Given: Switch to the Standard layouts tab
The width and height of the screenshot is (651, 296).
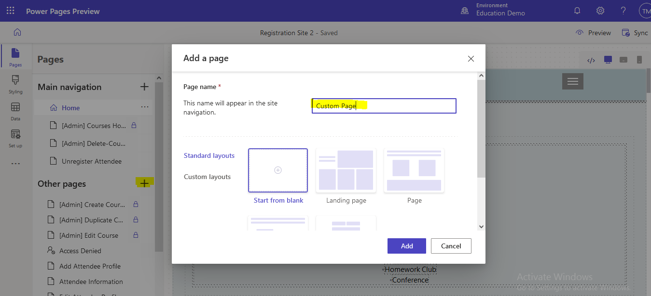Looking at the screenshot, I should (x=209, y=155).
